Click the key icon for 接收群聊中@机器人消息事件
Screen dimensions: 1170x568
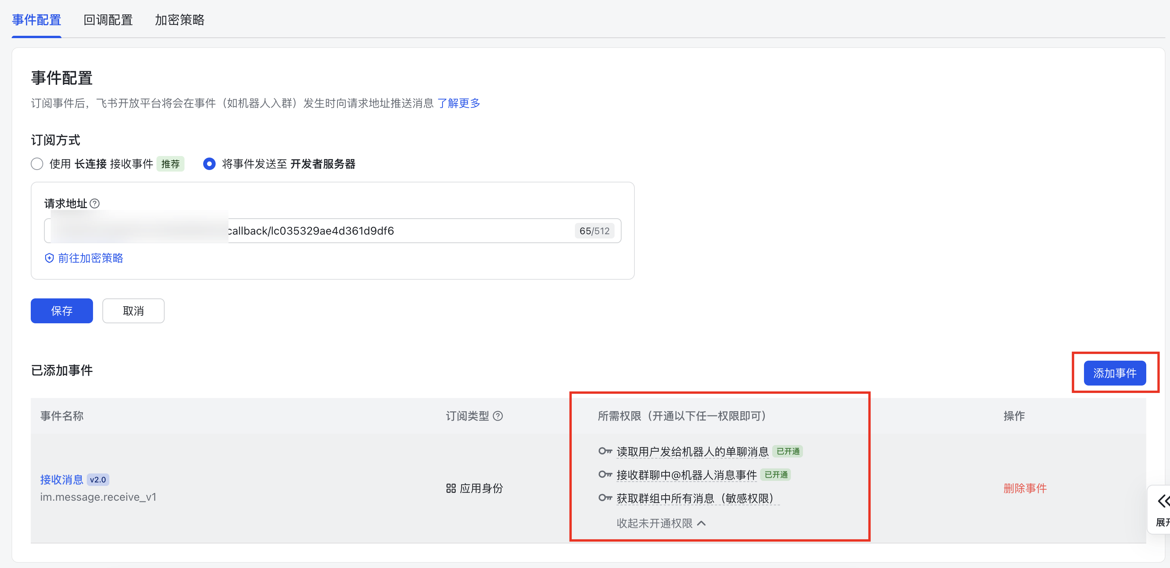coord(605,475)
